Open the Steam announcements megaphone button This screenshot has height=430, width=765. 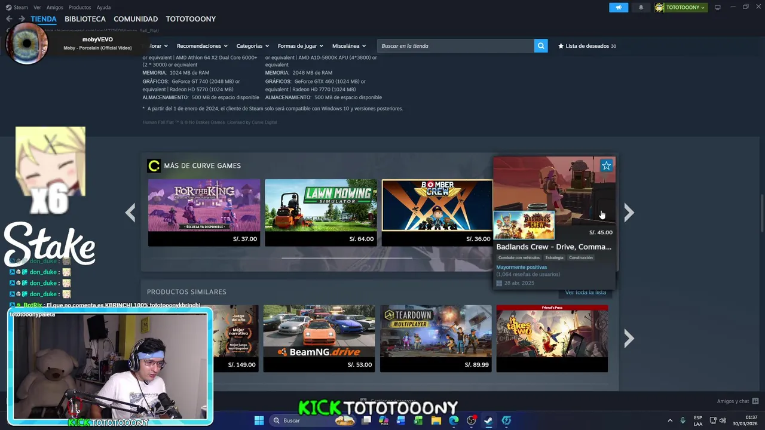tap(619, 7)
